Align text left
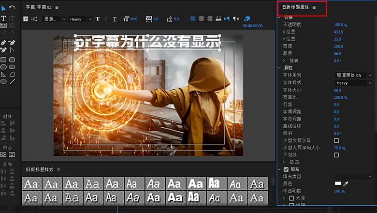Viewport: 377px width, 213px height. (193, 19)
